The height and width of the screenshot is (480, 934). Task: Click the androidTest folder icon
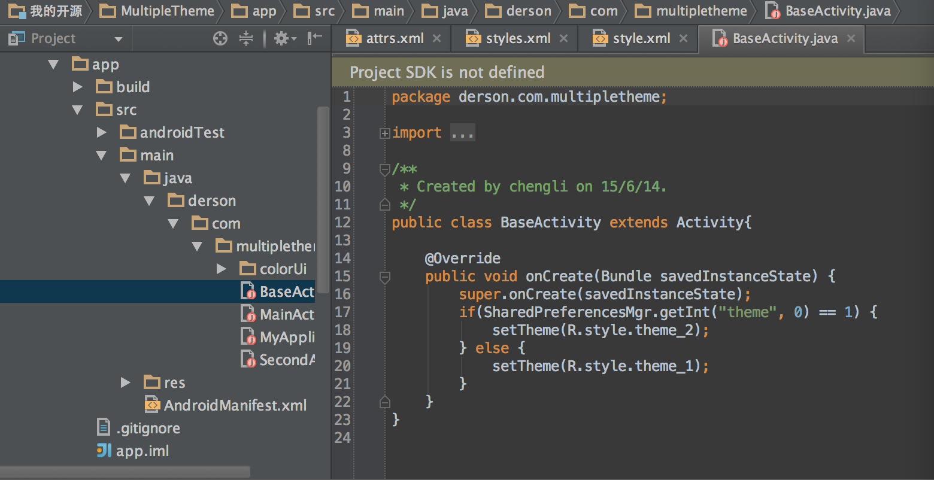pos(128,132)
